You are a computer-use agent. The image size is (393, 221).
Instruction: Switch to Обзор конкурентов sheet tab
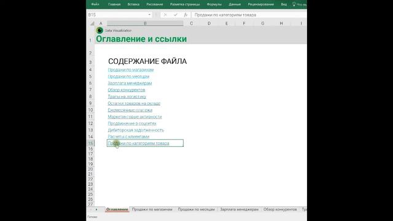pyautogui.click(x=280, y=209)
